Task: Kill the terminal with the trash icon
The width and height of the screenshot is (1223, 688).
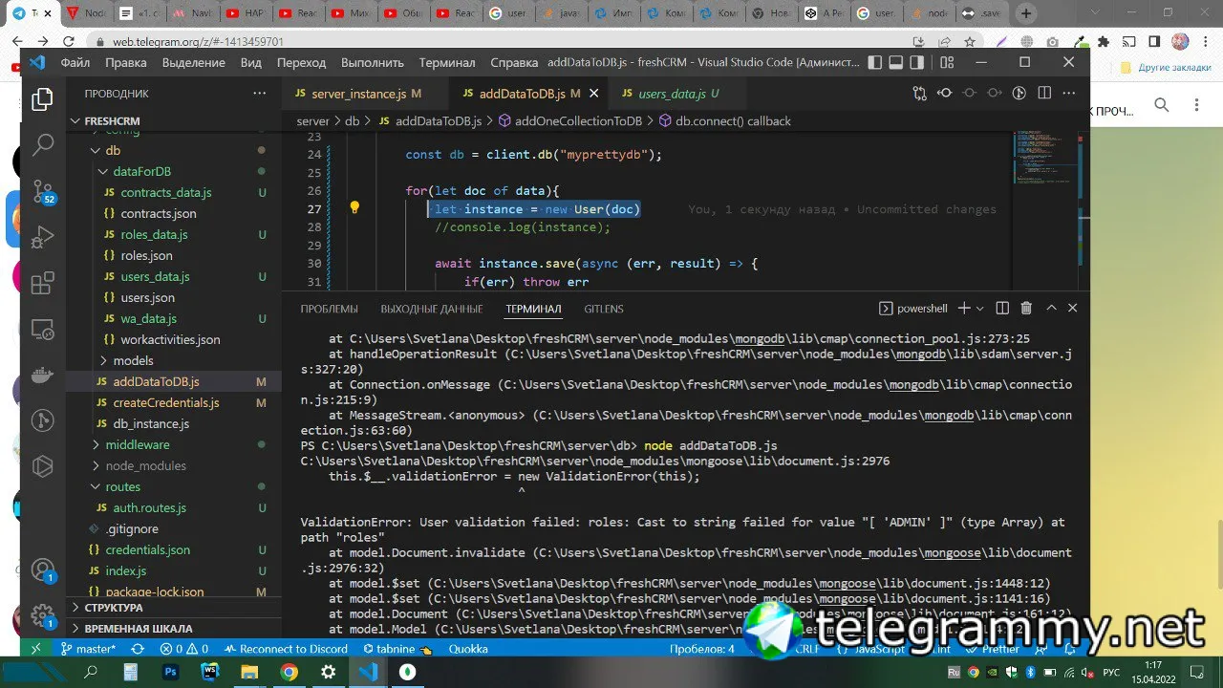Action: pyautogui.click(x=1026, y=309)
